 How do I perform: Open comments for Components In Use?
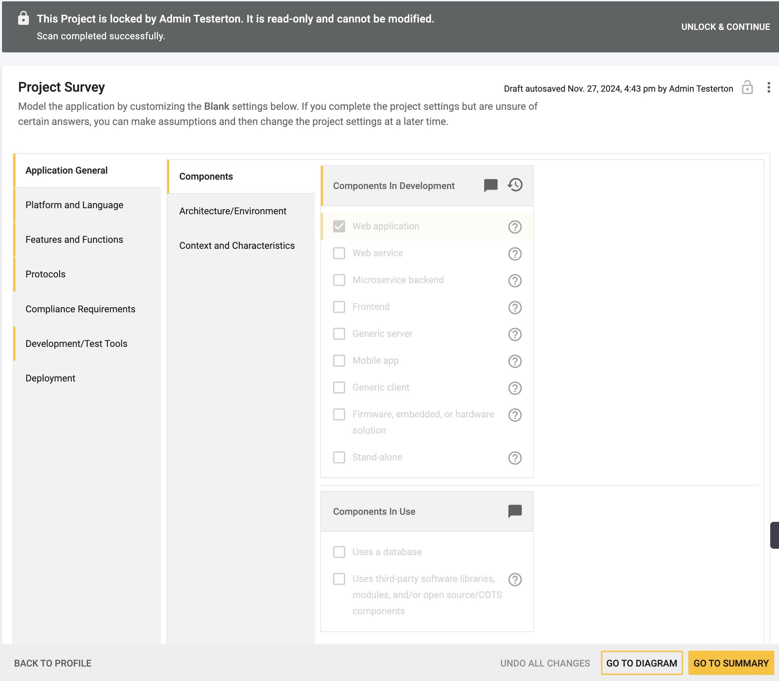tap(515, 511)
